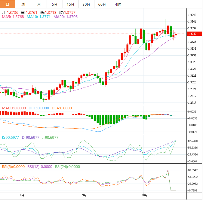Screen dimensions: 203x201
Task: Click the current price tag 1.3757
Action: (192, 34)
